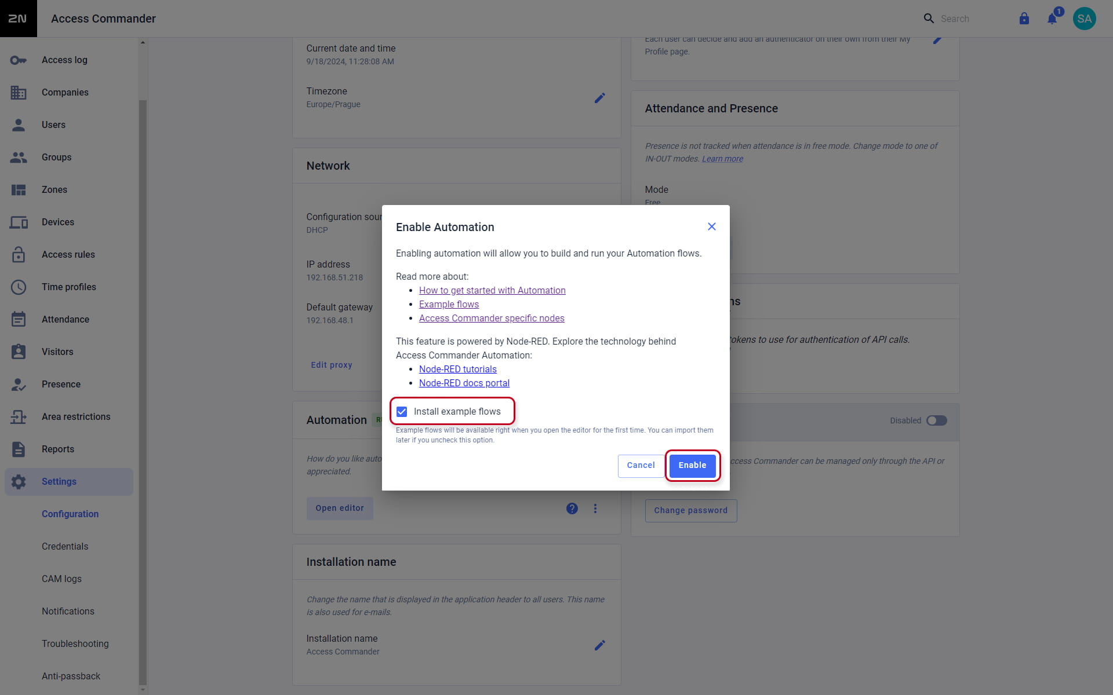This screenshot has width=1113, height=695.
Task: Uncheck Install example flows checkbox
Action: (x=402, y=412)
